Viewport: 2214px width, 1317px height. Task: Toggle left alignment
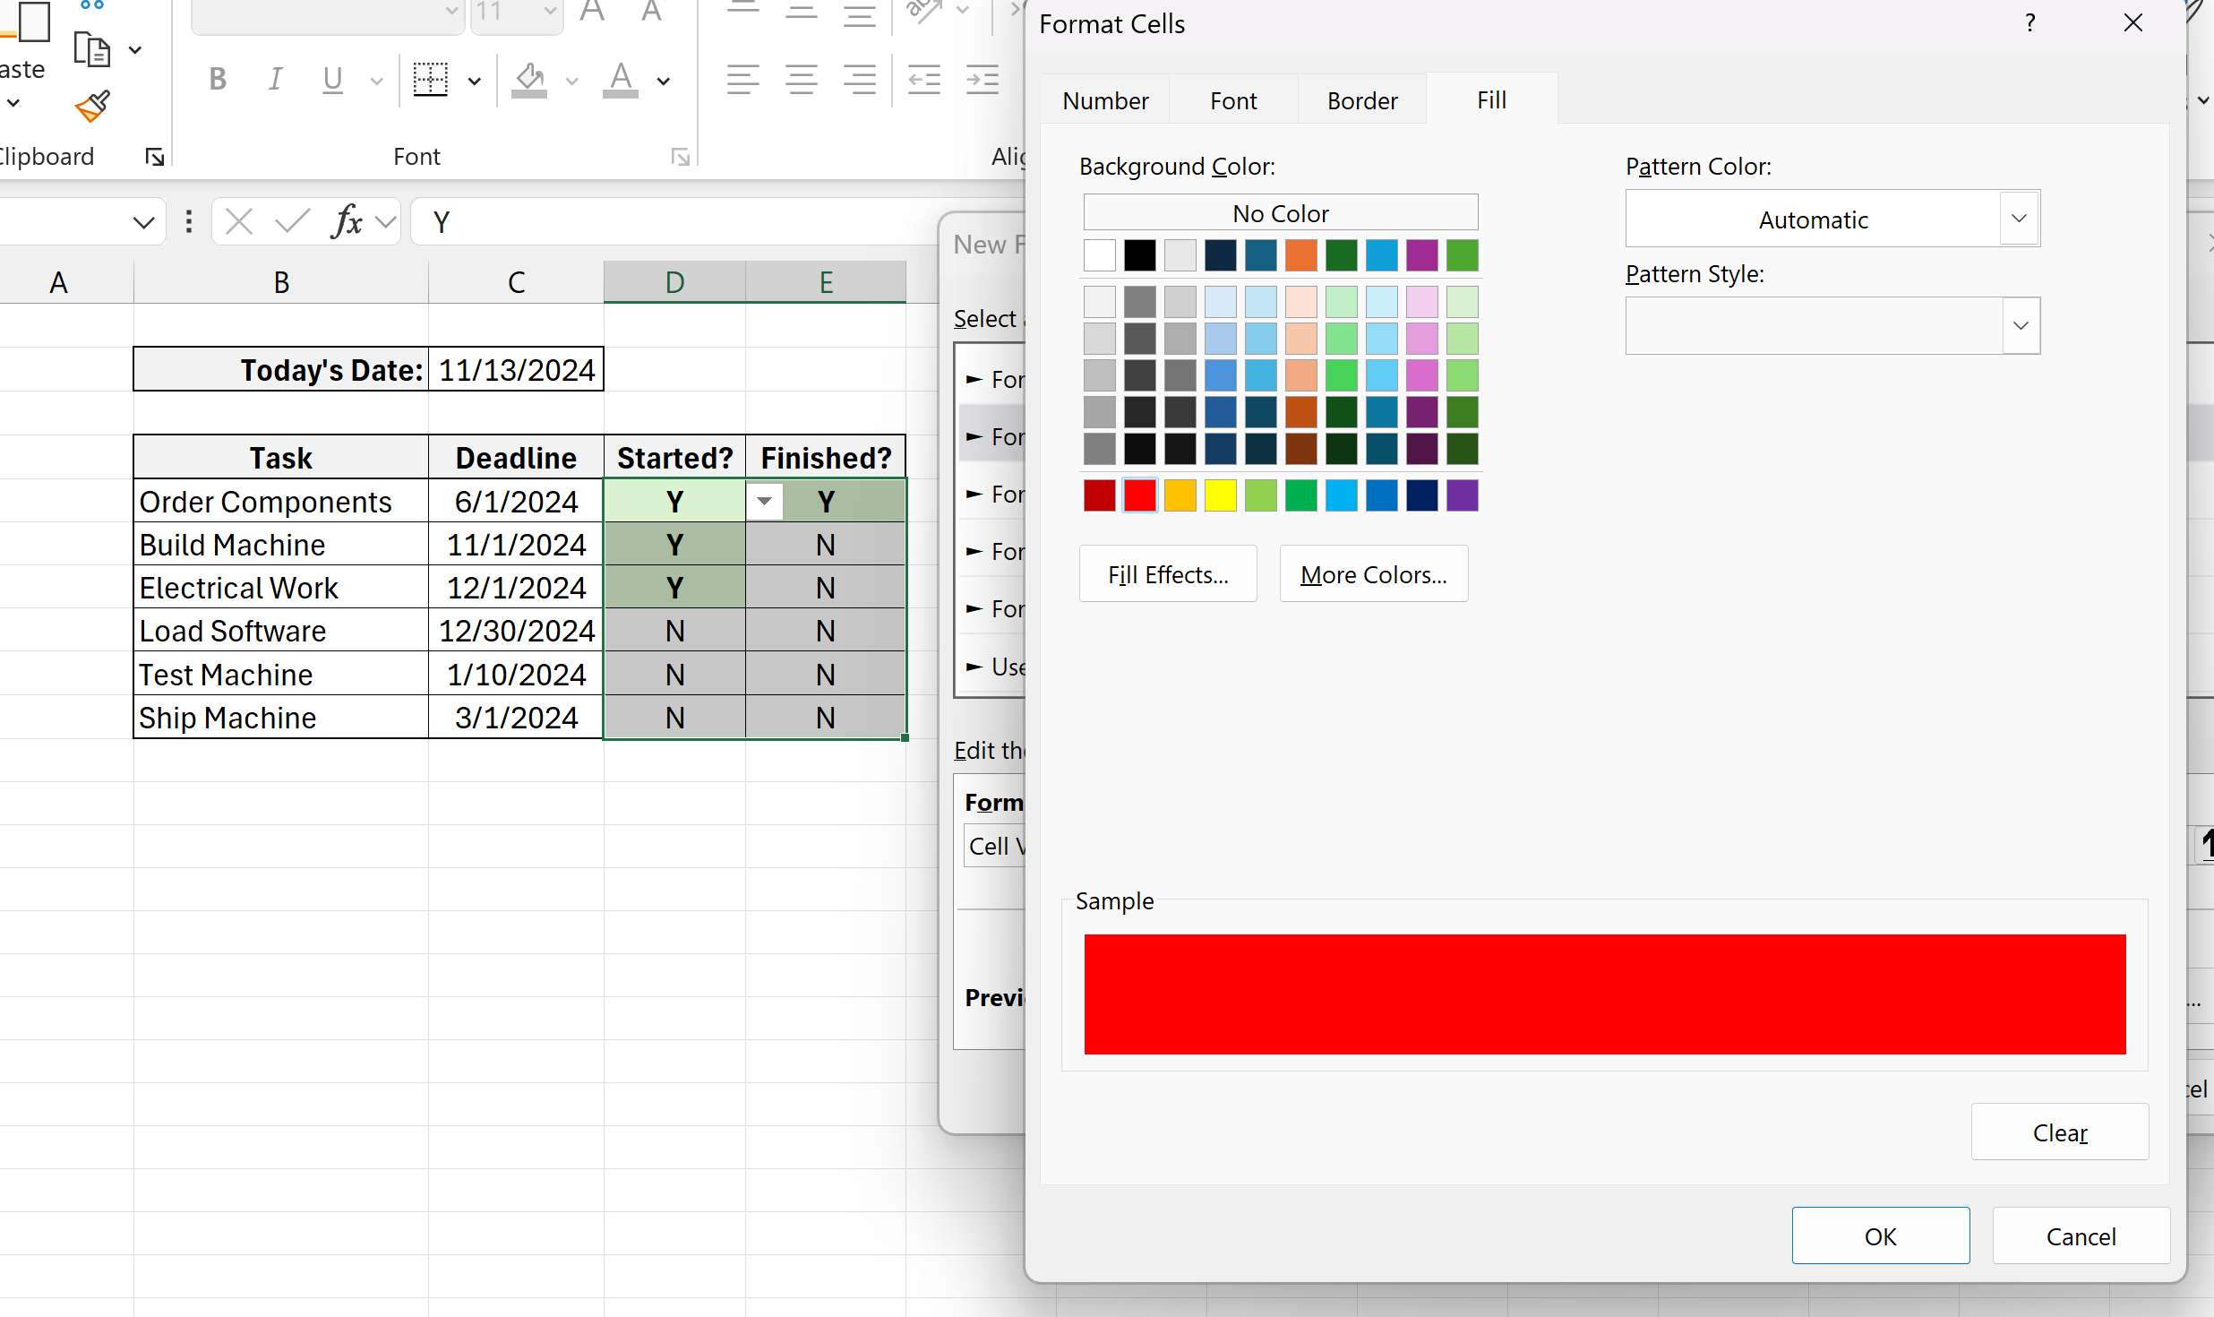(742, 79)
